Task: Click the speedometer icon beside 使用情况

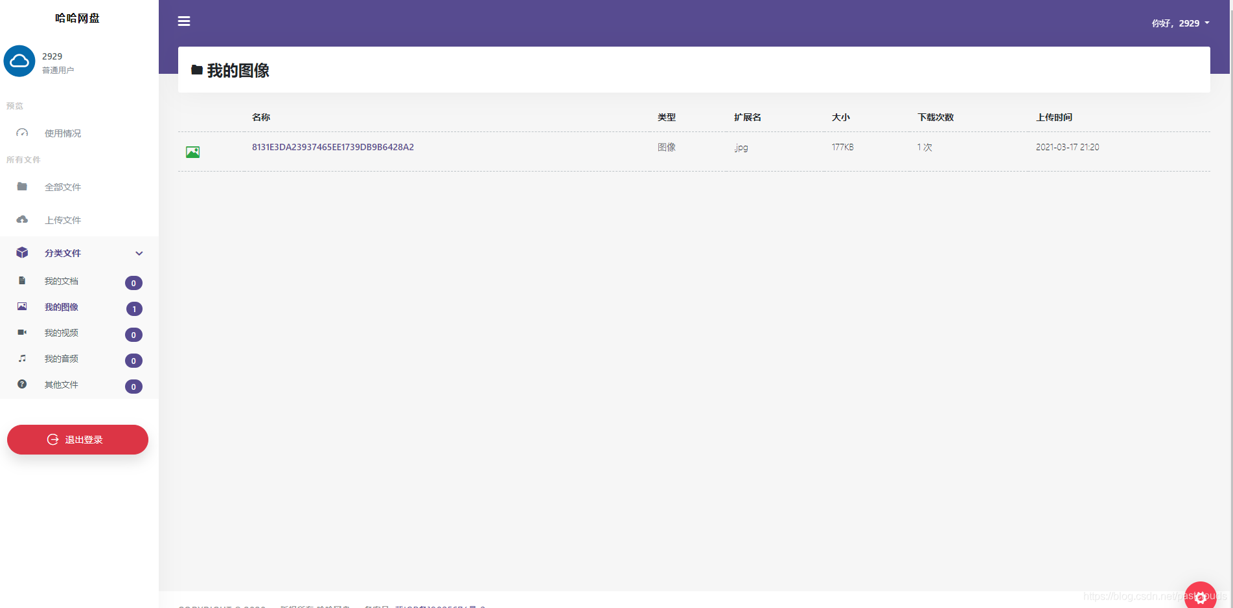Action: [22, 133]
